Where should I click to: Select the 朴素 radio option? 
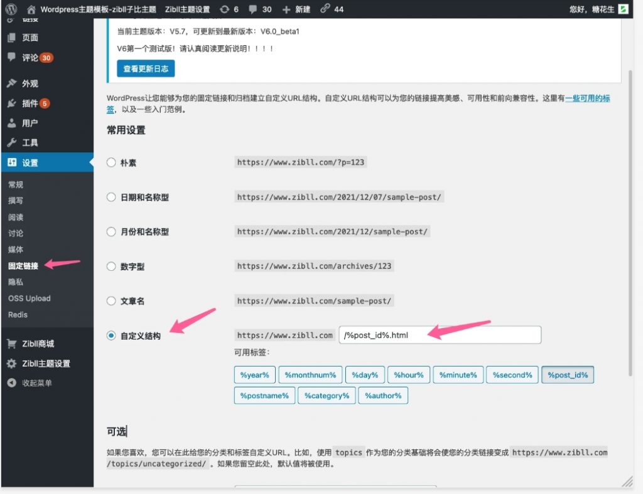click(x=111, y=162)
